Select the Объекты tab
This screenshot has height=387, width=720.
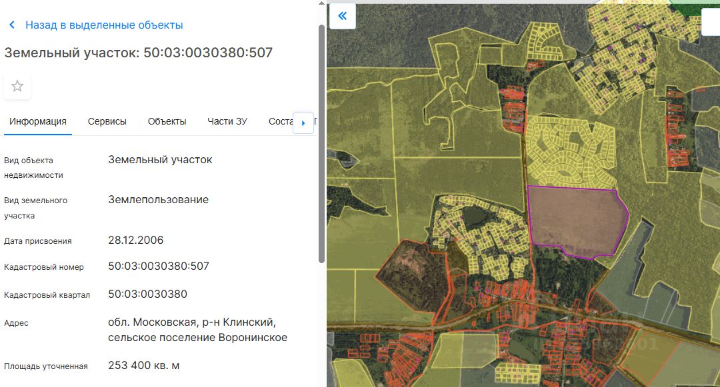click(167, 121)
